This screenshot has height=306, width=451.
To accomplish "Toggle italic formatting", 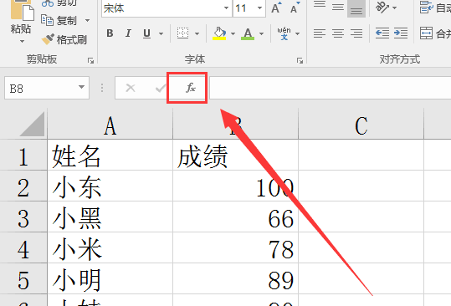I will pos(128,33).
